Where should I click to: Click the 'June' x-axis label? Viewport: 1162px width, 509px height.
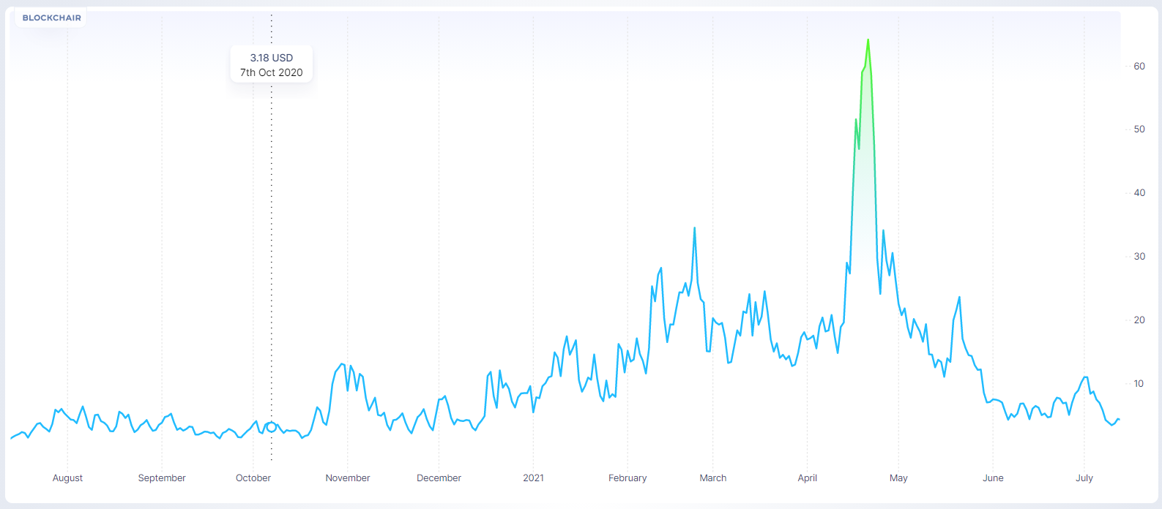pyautogui.click(x=993, y=478)
